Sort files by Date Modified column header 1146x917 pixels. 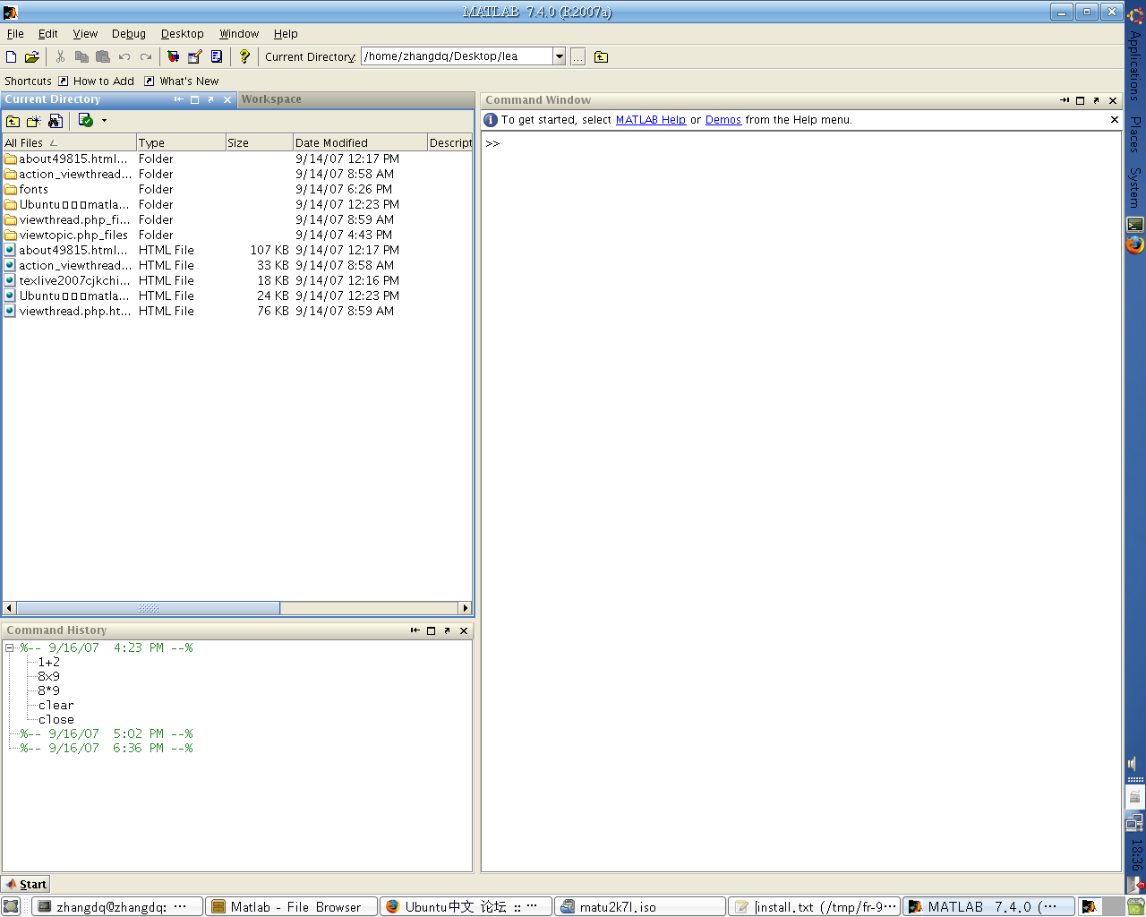pyautogui.click(x=360, y=142)
